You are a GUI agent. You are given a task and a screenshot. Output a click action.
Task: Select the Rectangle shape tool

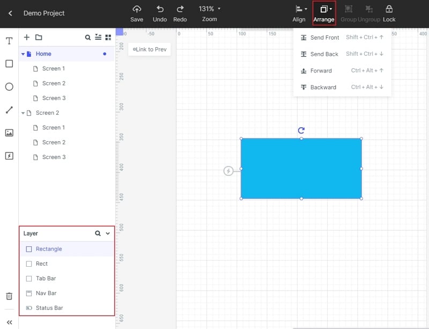(x=9, y=64)
